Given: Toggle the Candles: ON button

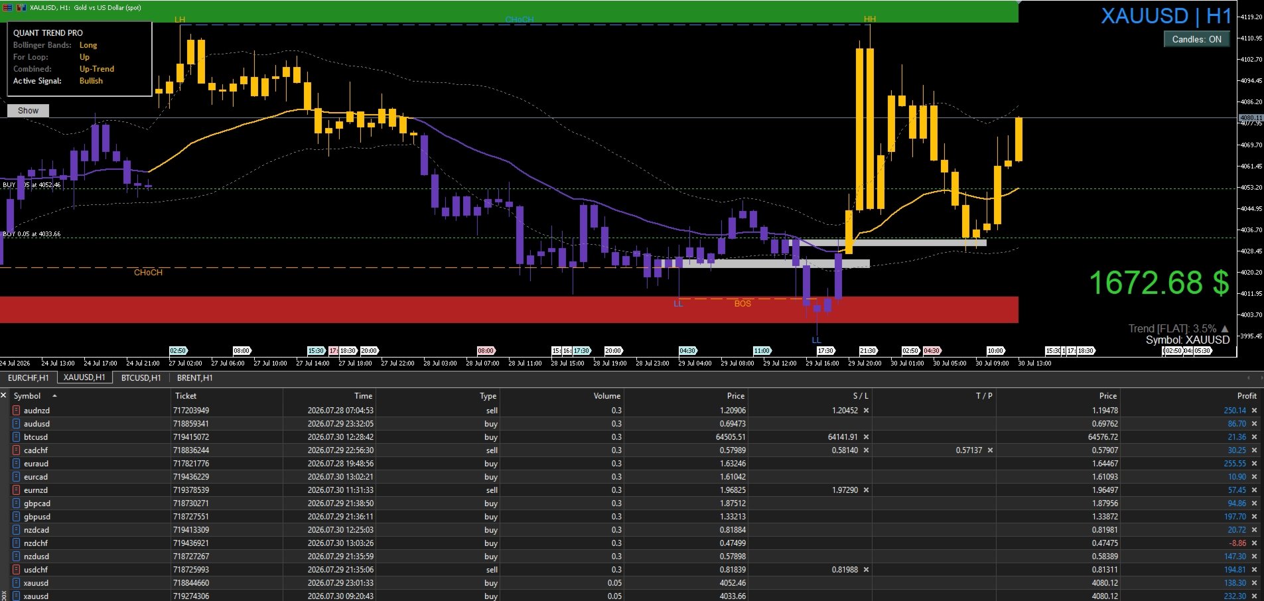Looking at the screenshot, I should pyautogui.click(x=1196, y=39).
